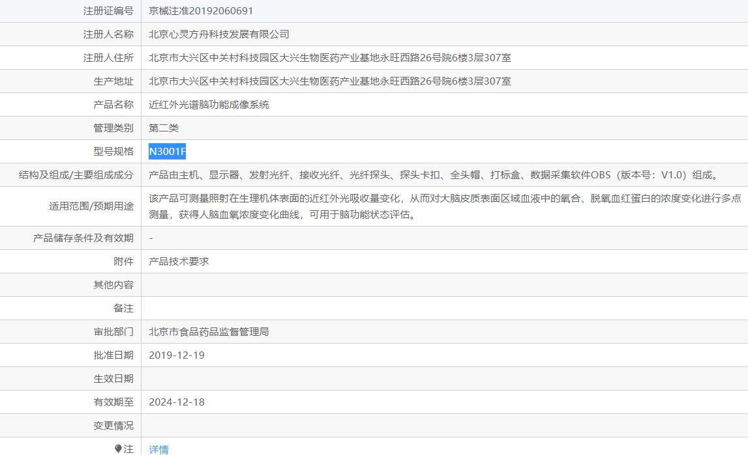This screenshot has width=748, height=455.
Task: Click the 有效期至 field label
Action: pos(113,402)
